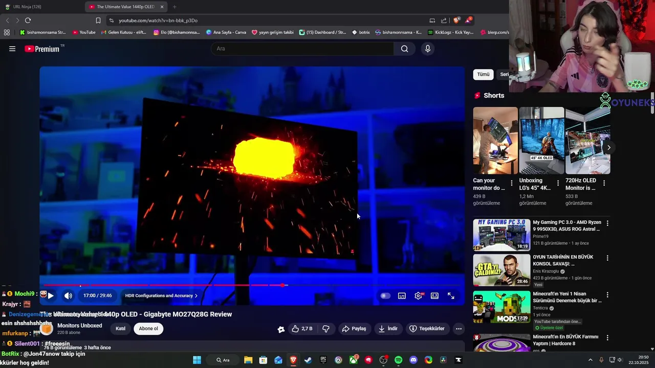
Task: Enter fullscreen in the video player
Action: click(451, 295)
